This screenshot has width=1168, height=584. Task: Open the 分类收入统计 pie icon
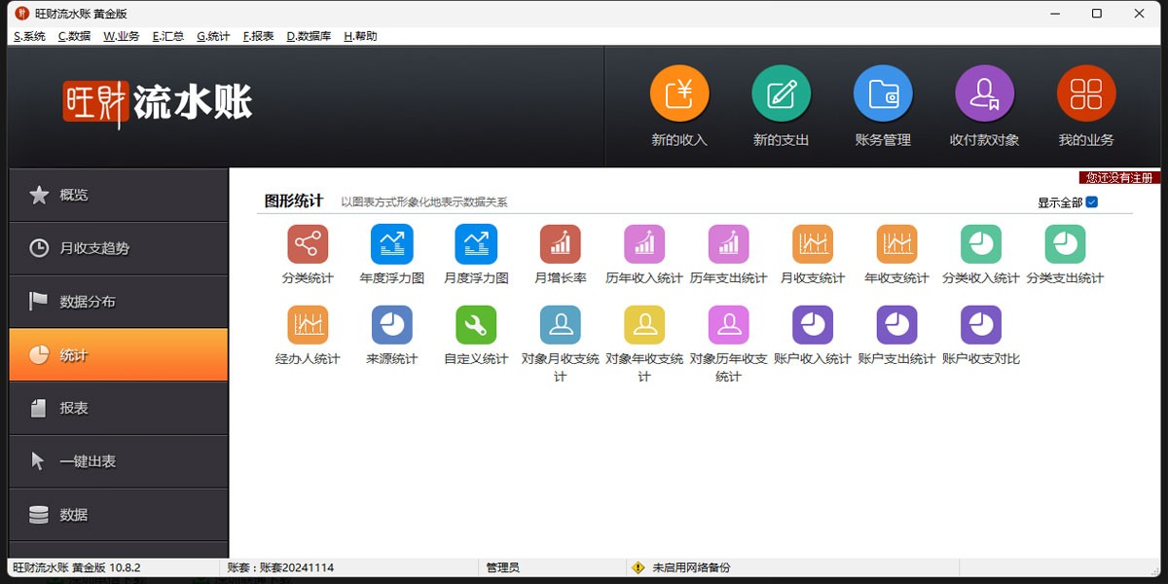pyautogui.click(x=981, y=244)
